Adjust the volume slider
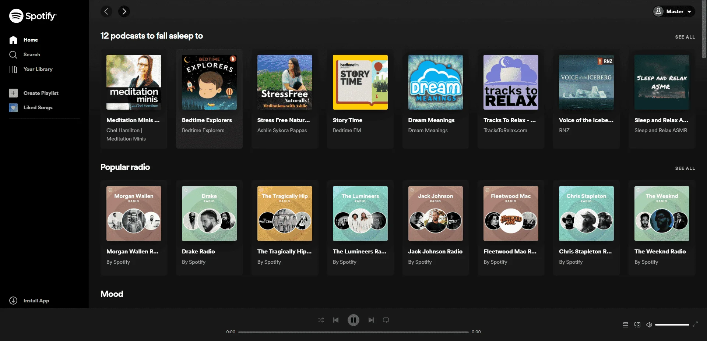Viewport: 707px width, 341px height. pyautogui.click(x=672, y=325)
